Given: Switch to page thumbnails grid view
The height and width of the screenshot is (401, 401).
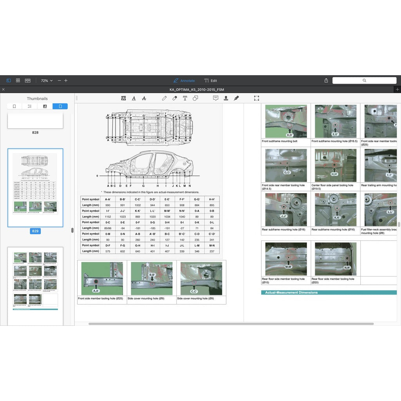Looking at the screenshot, I should [18, 80].
